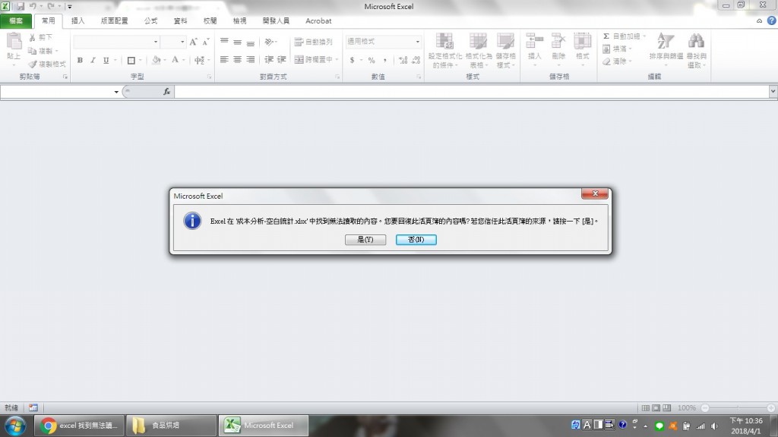The height and width of the screenshot is (437, 778).
Task: Click the AutoSum (自動加總) sigma icon
Action: (606, 36)
